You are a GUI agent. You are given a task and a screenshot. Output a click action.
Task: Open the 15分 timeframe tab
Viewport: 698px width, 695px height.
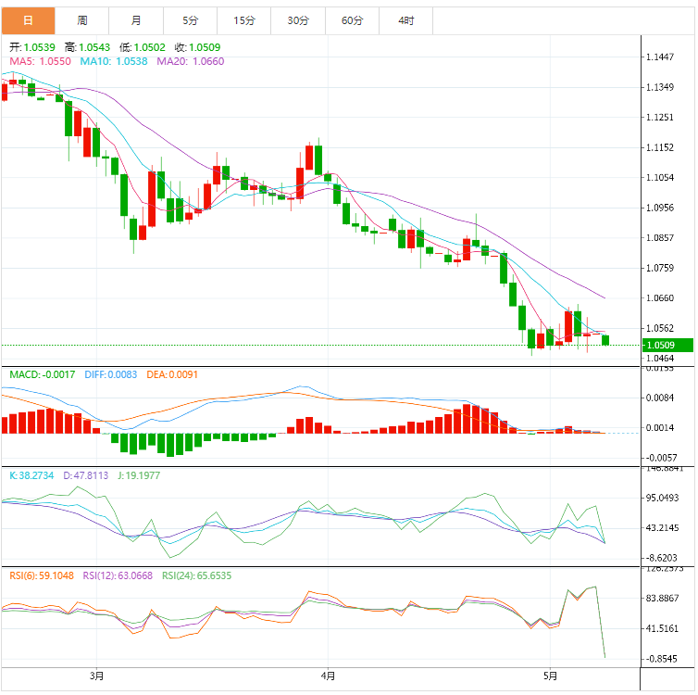coord(244,20)
